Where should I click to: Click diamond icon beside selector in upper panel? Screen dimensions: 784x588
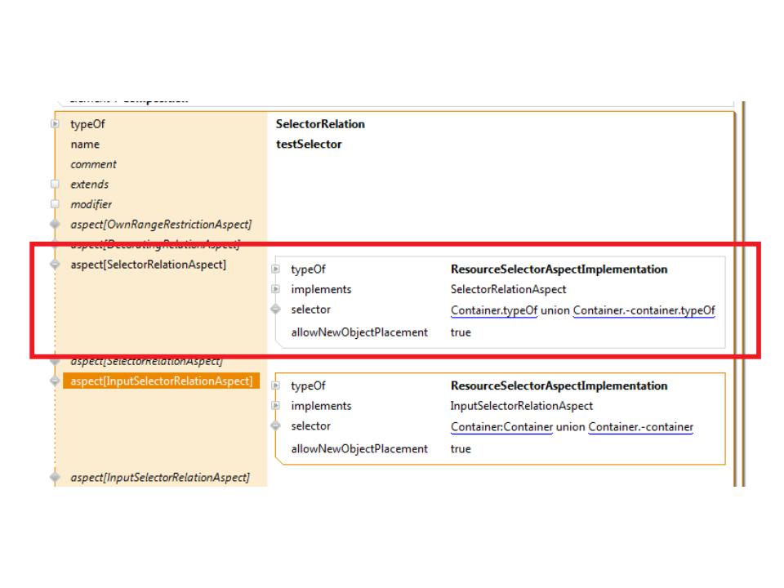coord(275,310)
